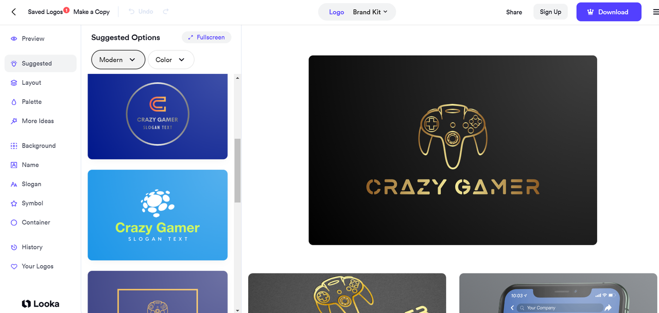Open the Background grid icon

tap(14, 146)
